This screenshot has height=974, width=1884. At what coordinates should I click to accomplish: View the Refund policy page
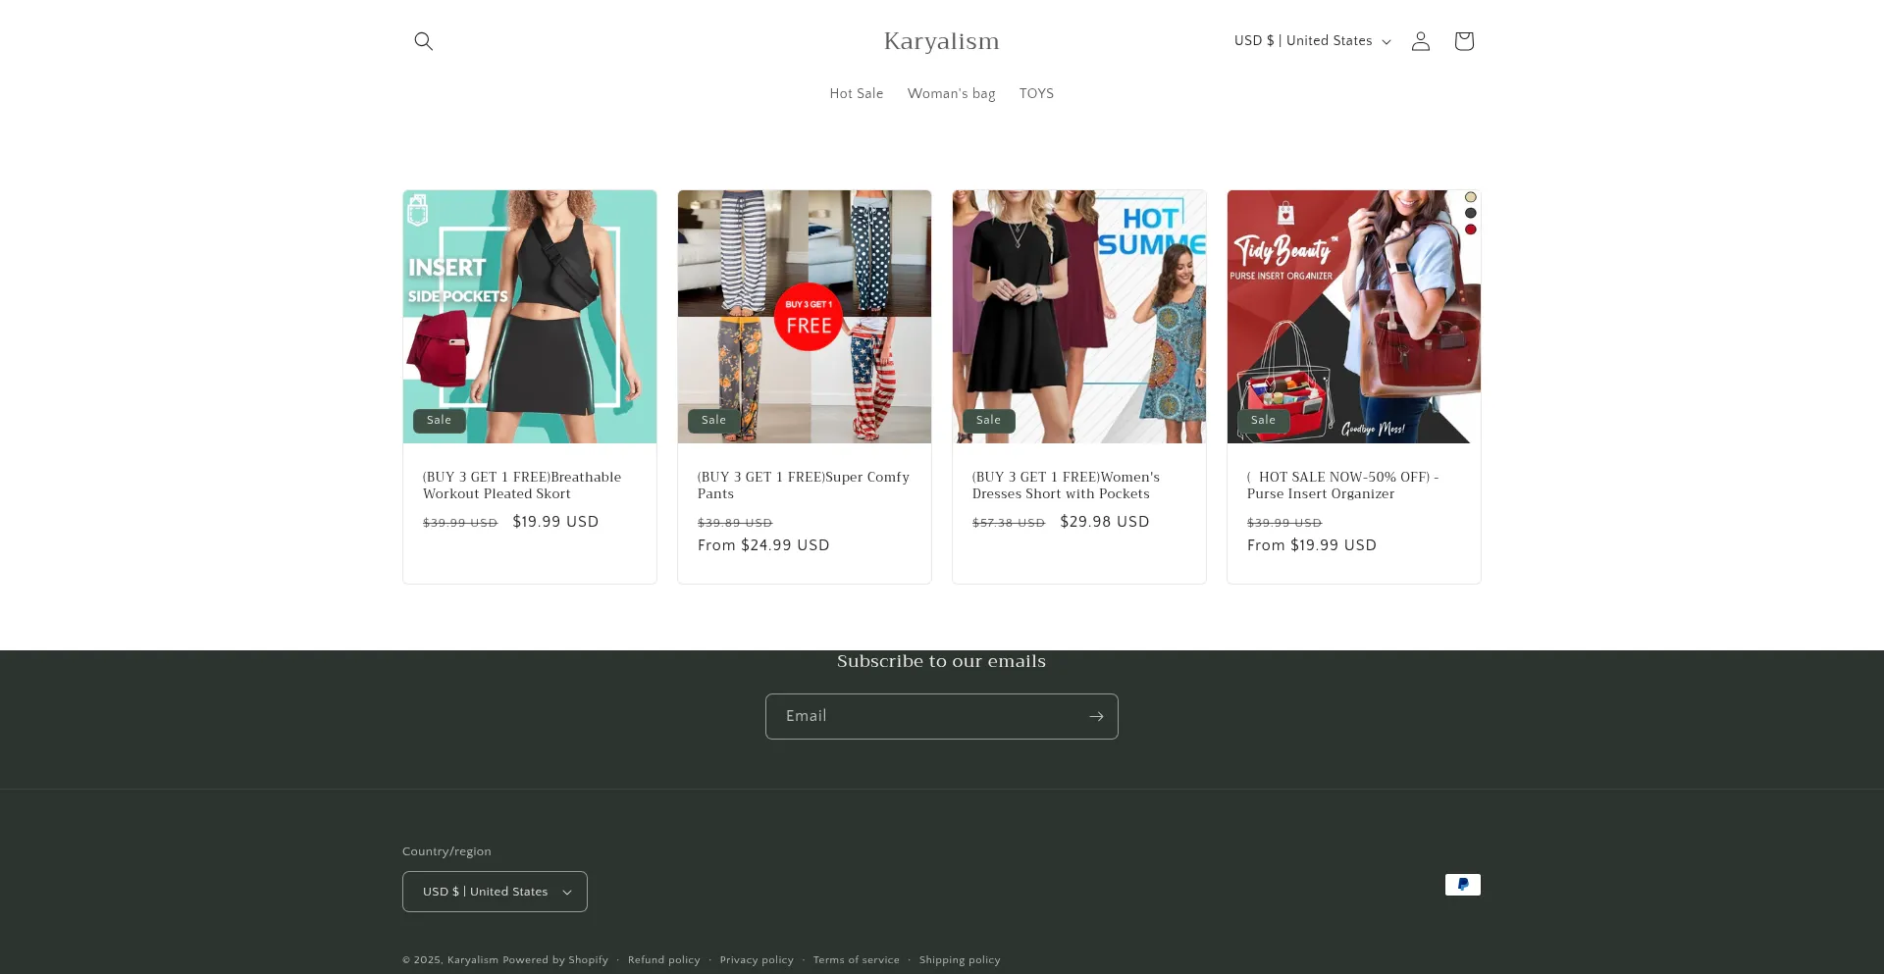pos(663,960)
